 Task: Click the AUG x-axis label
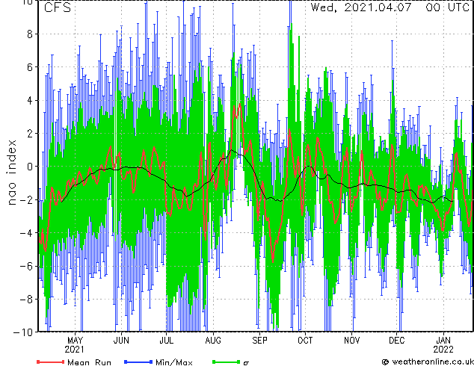click(x=213, y=341)
